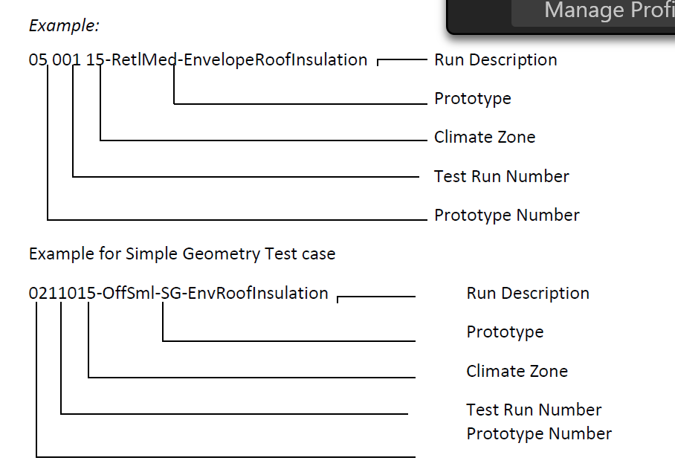Select the Prototype Number label in the OffSml diagram

tap(539, 433)
